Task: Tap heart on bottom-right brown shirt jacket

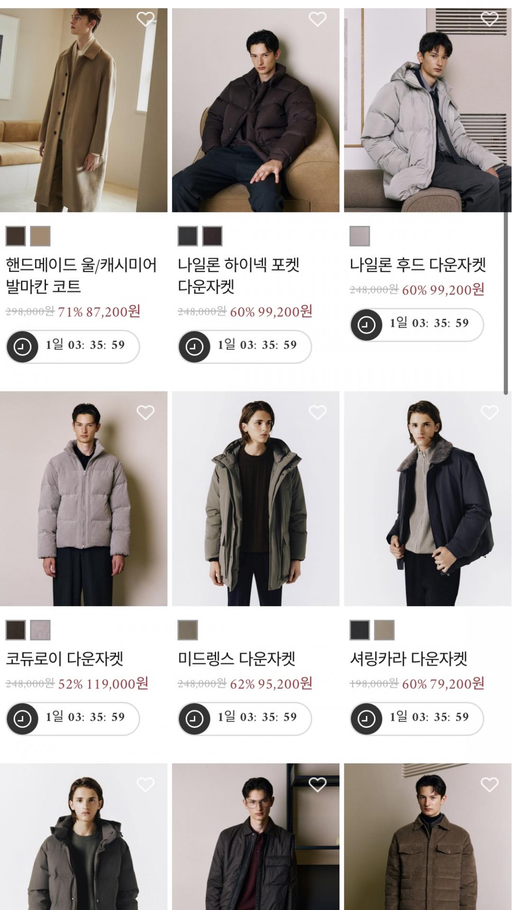Action: click(x=490, y=785)
